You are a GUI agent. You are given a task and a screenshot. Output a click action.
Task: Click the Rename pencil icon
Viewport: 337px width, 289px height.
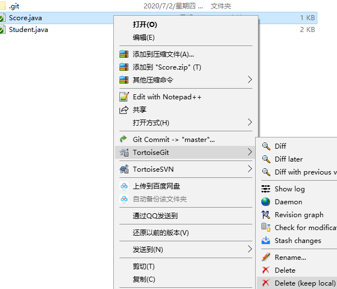(x=266, y=257)
